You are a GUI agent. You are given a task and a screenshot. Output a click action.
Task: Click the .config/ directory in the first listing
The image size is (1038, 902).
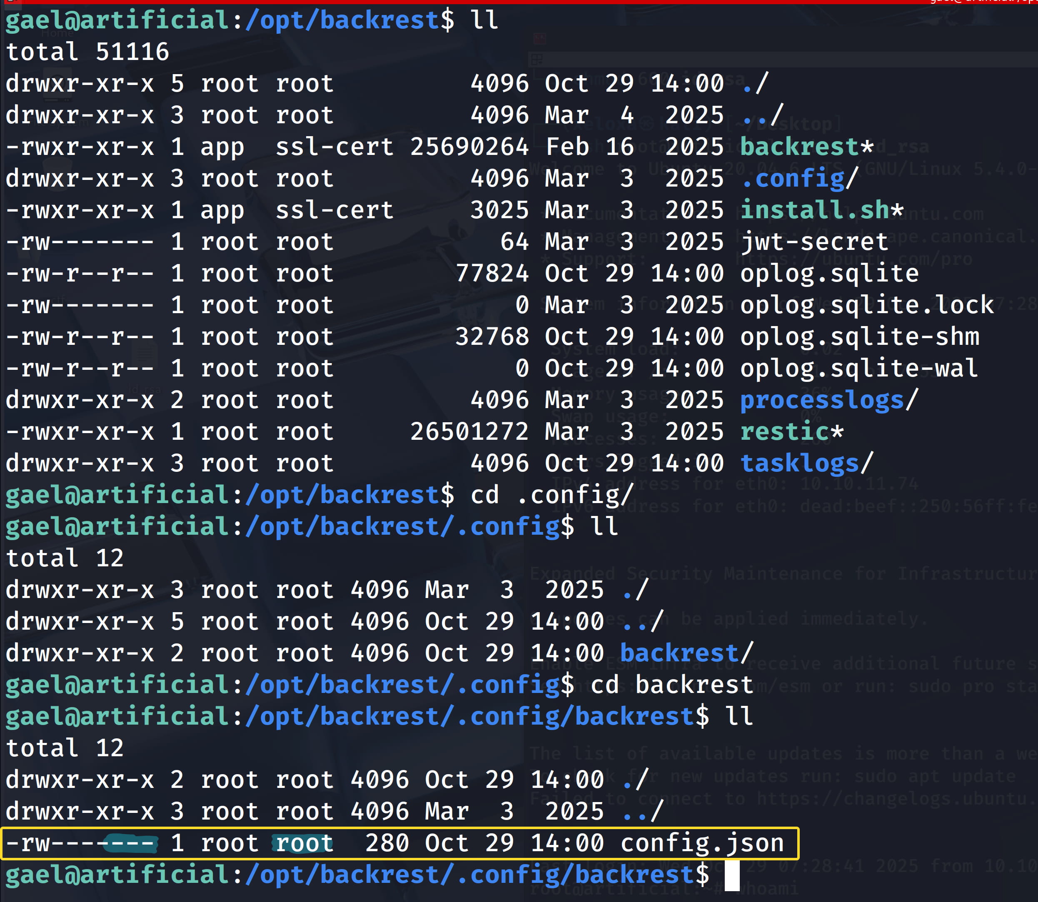(x=798, y=179)
